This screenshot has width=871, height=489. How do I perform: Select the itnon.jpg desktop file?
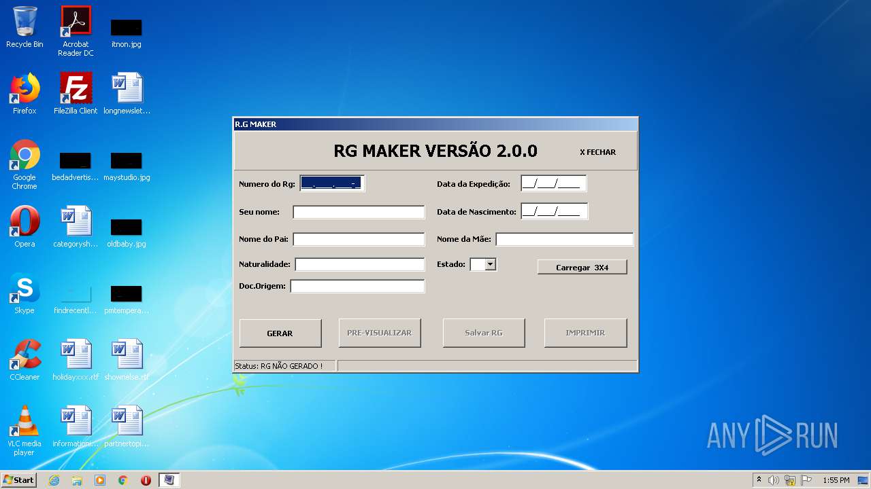127,32
